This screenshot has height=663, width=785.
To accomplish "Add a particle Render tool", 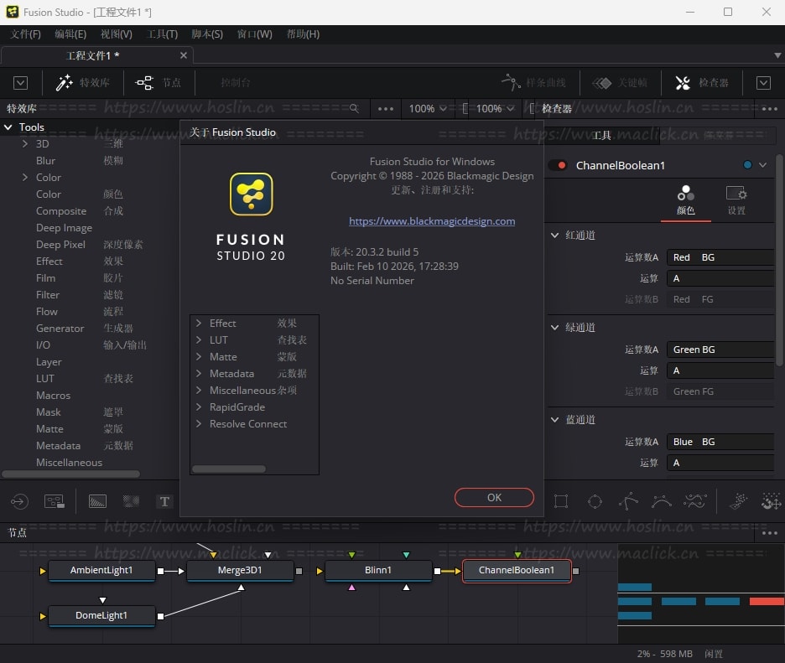I will 771,501.
